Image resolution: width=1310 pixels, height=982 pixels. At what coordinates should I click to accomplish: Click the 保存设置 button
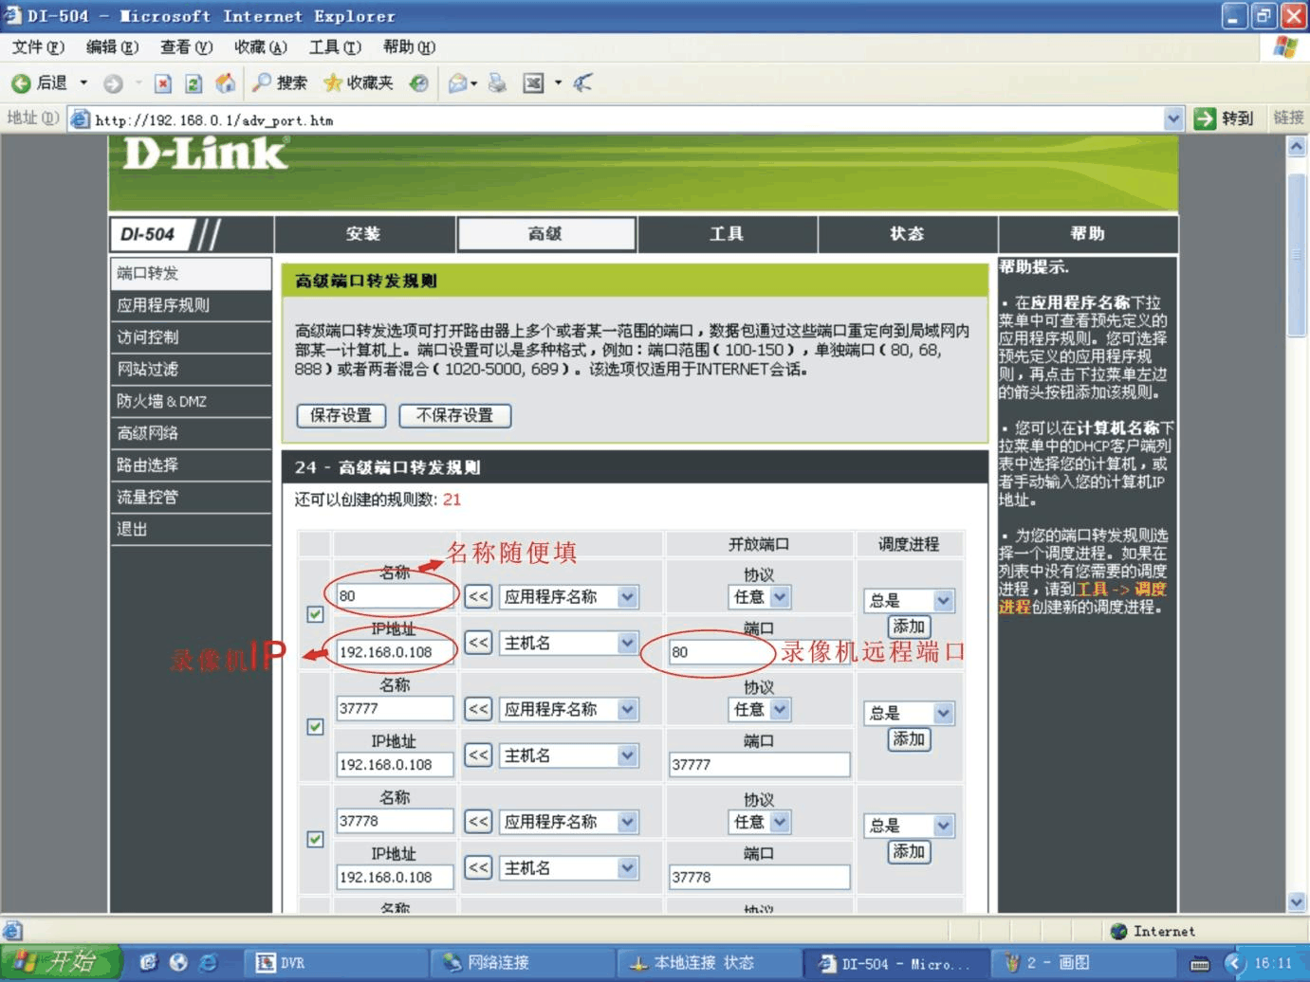(x=341, y=415)
